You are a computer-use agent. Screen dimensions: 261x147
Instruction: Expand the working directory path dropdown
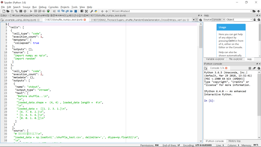coord(251,11)
